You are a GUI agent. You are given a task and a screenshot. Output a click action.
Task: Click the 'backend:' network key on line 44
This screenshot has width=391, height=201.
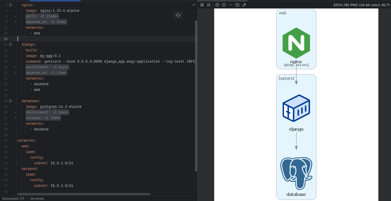(30, 169)
